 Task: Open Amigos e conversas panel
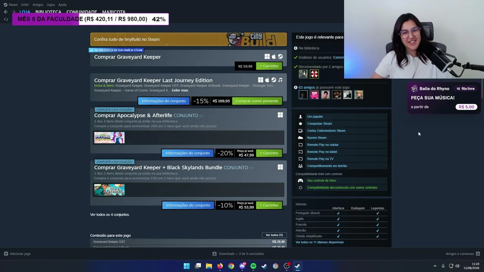(463, 254)
